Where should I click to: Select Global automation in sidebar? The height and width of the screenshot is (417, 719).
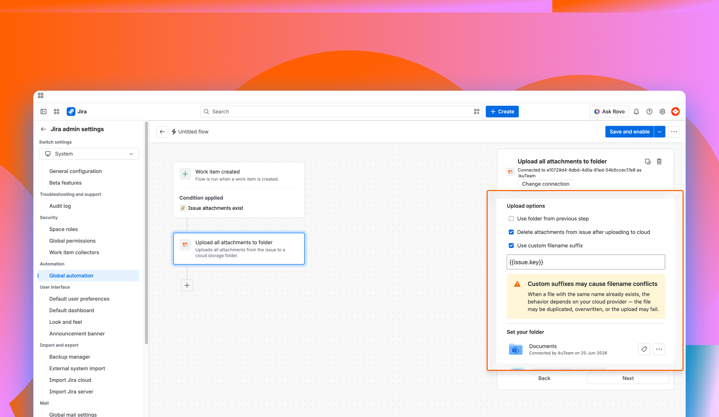(x=89, y=275)
